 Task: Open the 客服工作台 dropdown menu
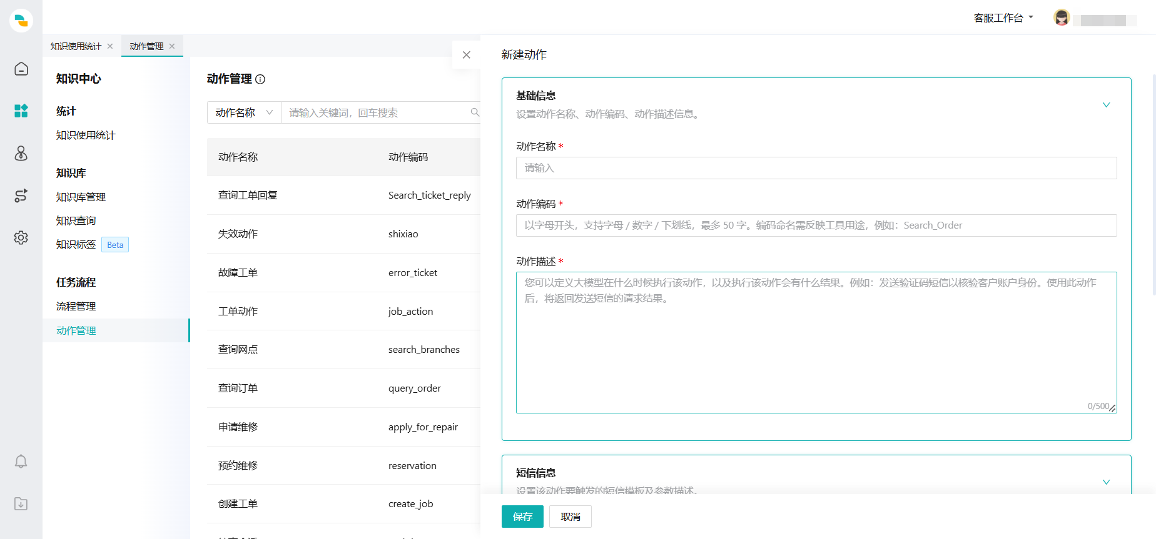[1003, 18]
